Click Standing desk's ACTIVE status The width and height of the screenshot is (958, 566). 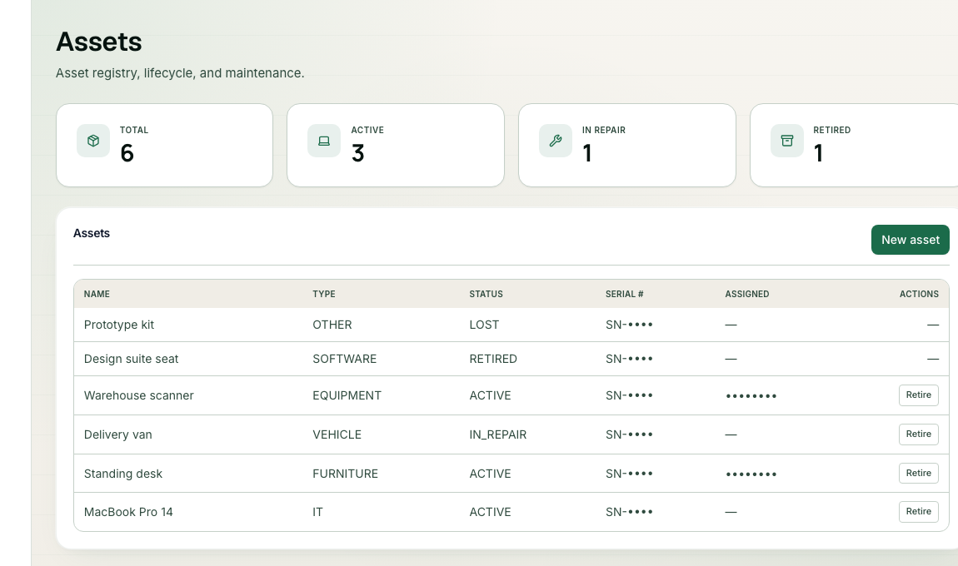coord(490,474)
